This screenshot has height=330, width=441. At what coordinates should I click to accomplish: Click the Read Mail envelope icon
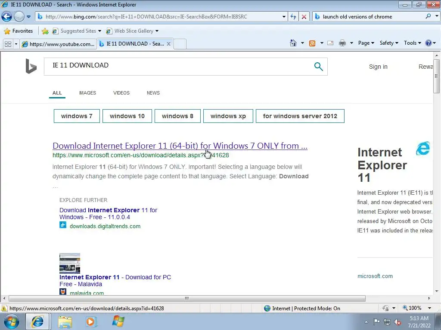[330, 43]
